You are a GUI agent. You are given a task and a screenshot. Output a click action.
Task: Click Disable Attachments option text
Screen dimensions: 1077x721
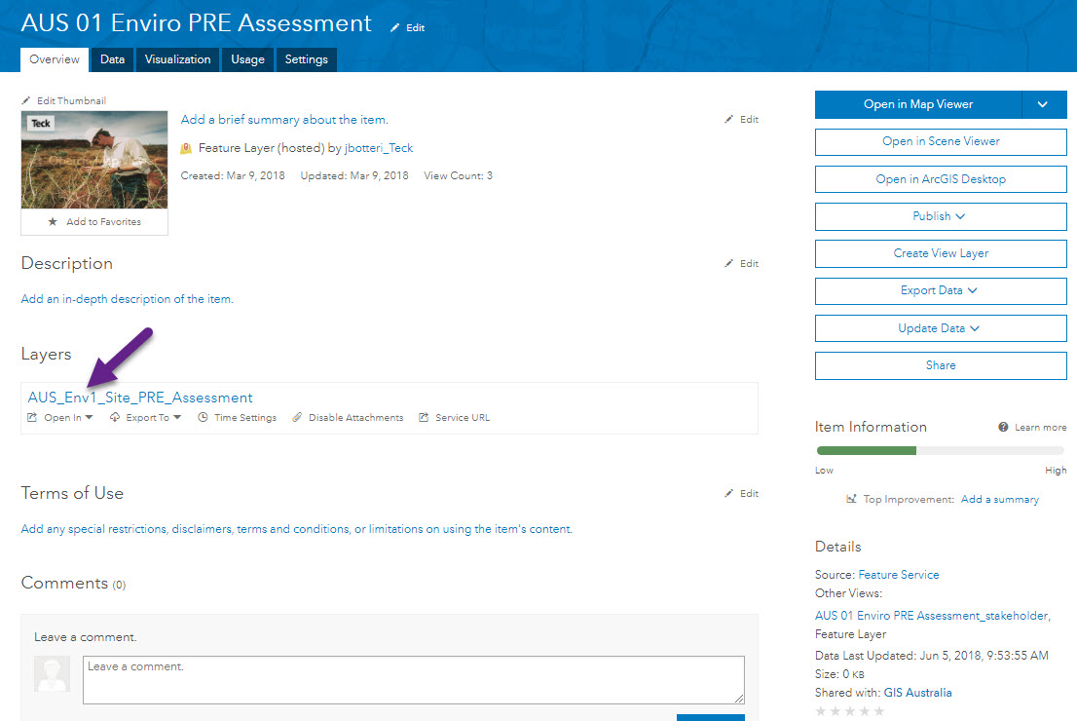coord(355,417)
